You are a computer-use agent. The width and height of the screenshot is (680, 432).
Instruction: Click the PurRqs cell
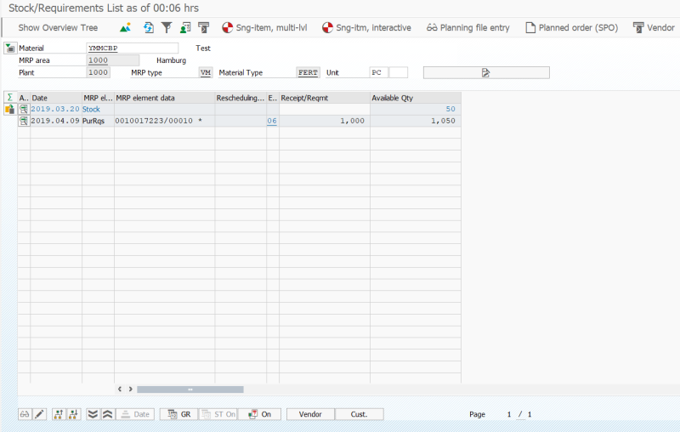(x=98, y=121)
